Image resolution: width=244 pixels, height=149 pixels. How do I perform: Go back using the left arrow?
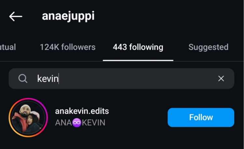point(16,16)
